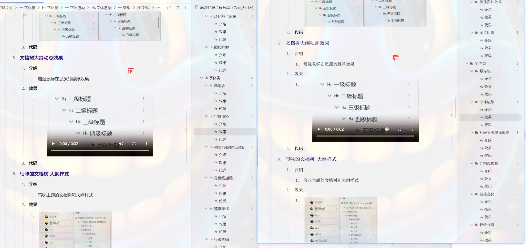
Task: Open the three-dot more menu in breadcrumb bar
Action: (x=186, y=7)
